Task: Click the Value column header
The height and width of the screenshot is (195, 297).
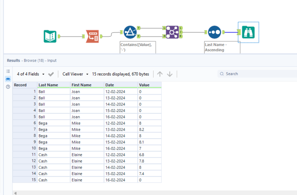Action: (x=150, y=85)
